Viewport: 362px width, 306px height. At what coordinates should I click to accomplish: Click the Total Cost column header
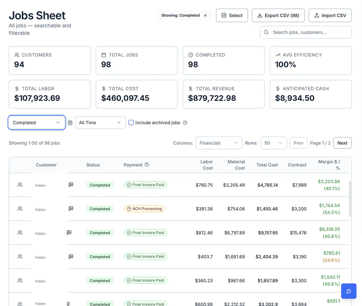coord(267,165)
